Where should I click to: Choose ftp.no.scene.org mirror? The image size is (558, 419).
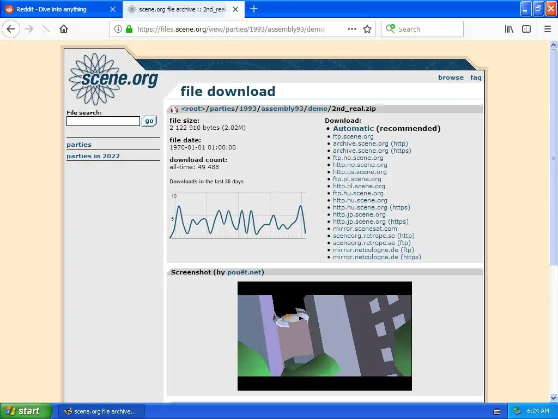click(358, 158)
